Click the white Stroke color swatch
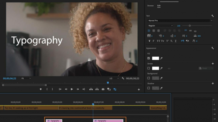218x122 pixels. pos(155,68)
